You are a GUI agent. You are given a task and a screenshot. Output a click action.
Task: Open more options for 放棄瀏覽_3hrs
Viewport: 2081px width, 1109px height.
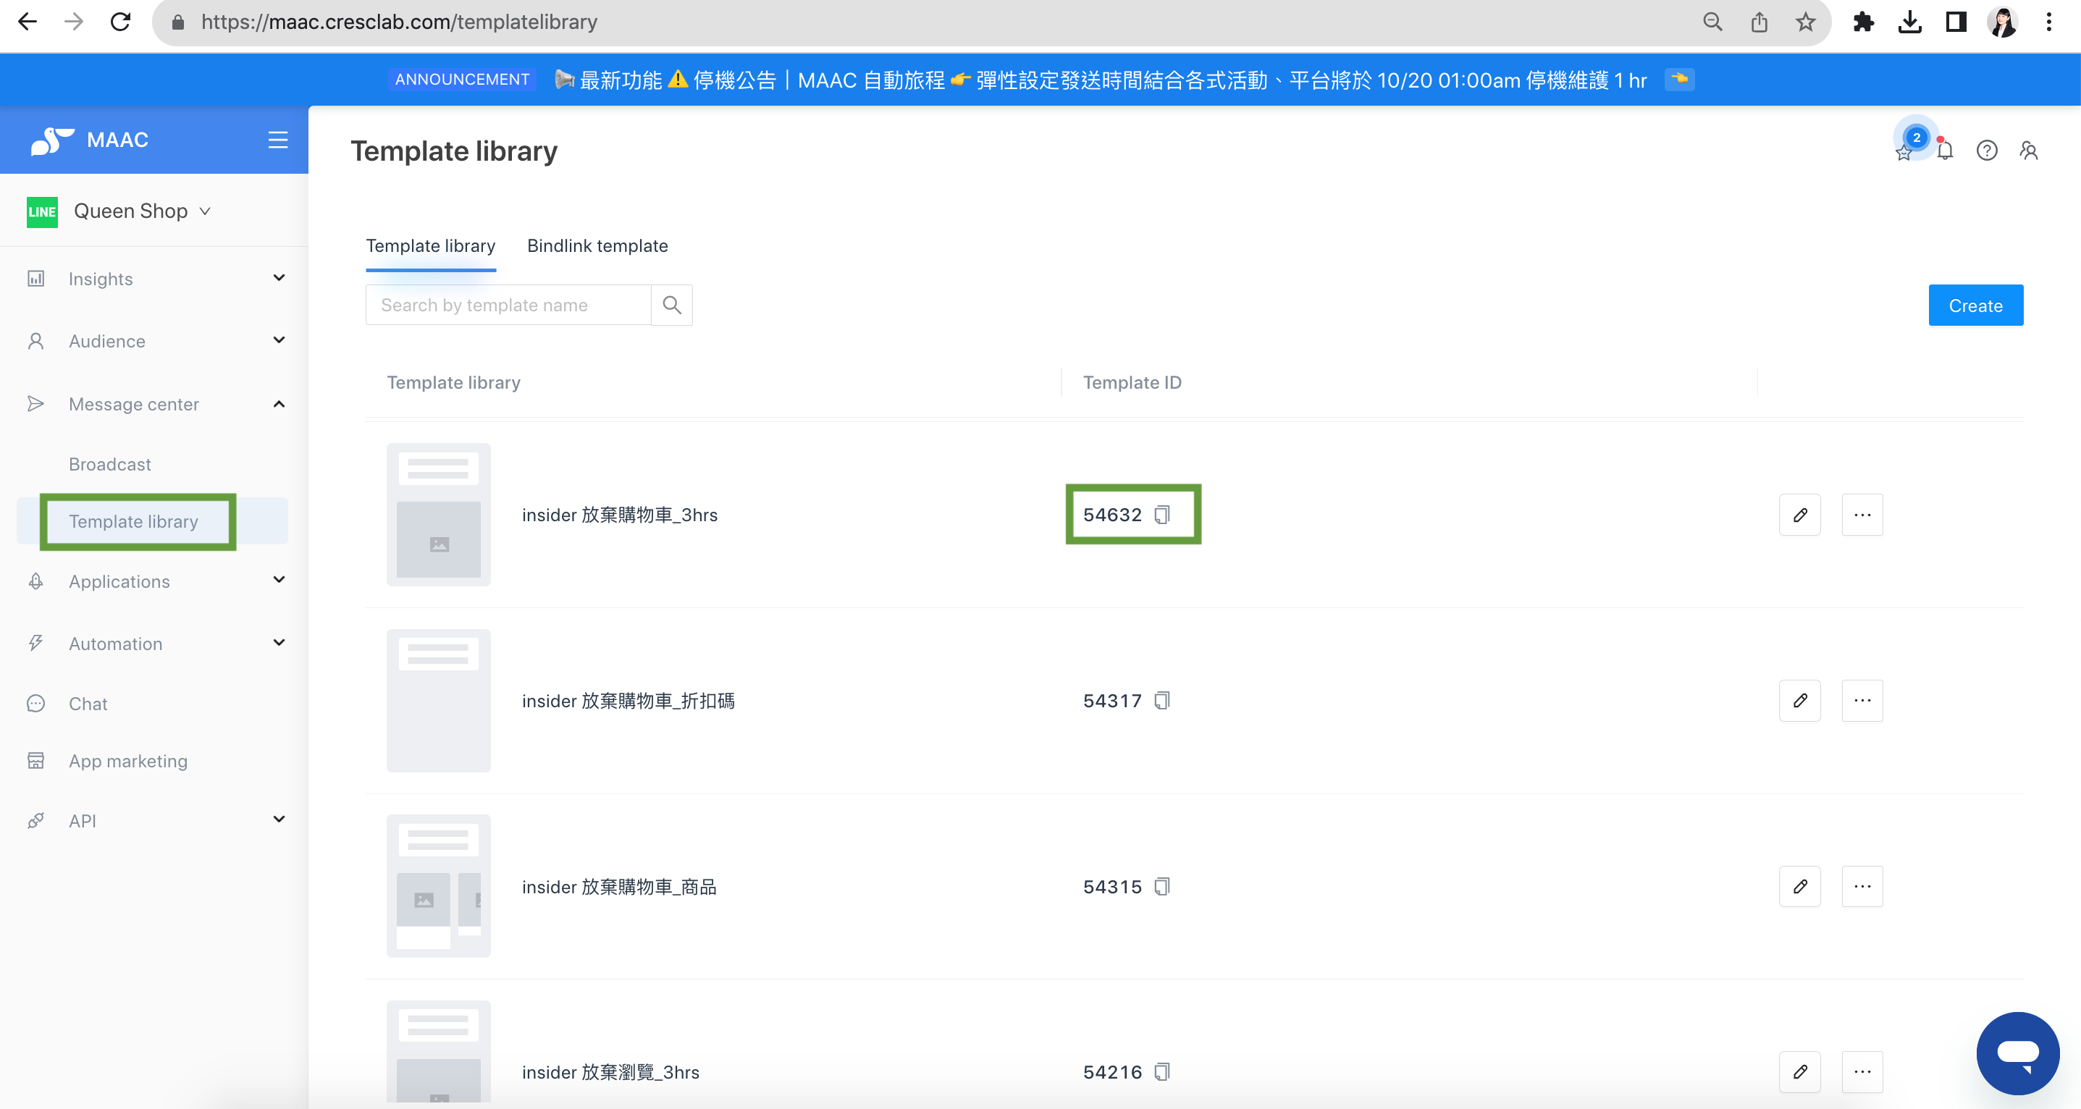pyautogui.click(x=1862, y=1072)
